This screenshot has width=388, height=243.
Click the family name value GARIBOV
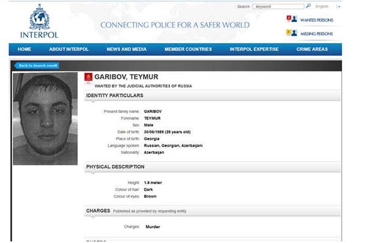tap(153, 112)
